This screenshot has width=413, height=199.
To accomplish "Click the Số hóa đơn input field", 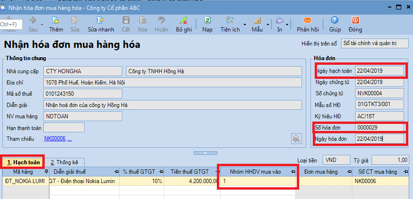I will coord(379,127).
